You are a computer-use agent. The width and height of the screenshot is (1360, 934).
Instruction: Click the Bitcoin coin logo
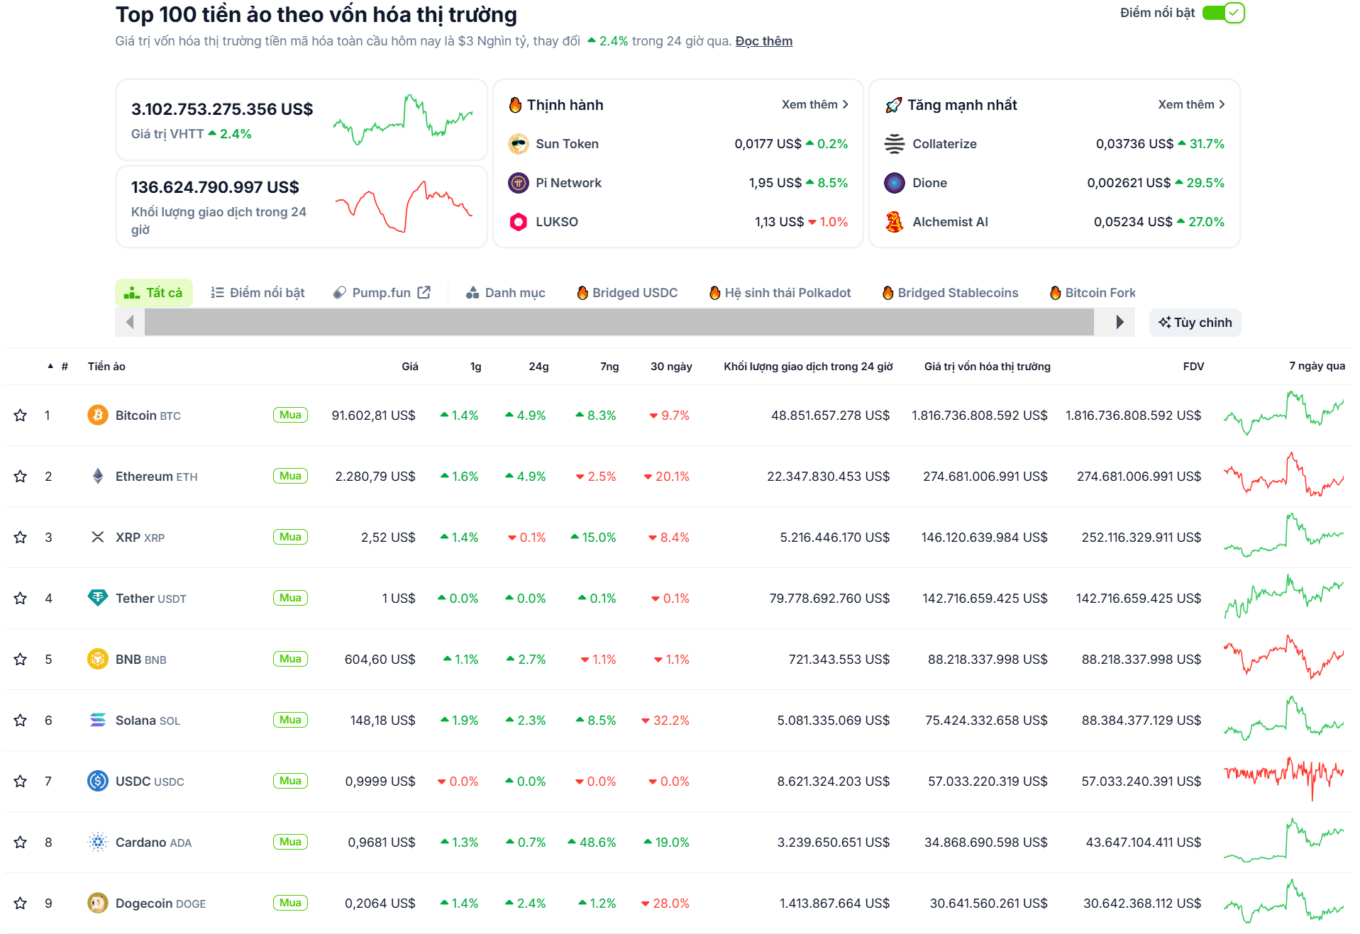coord(98,415)
